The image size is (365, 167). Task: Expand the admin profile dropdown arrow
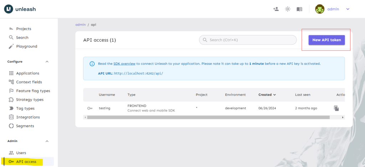(348, 9)
